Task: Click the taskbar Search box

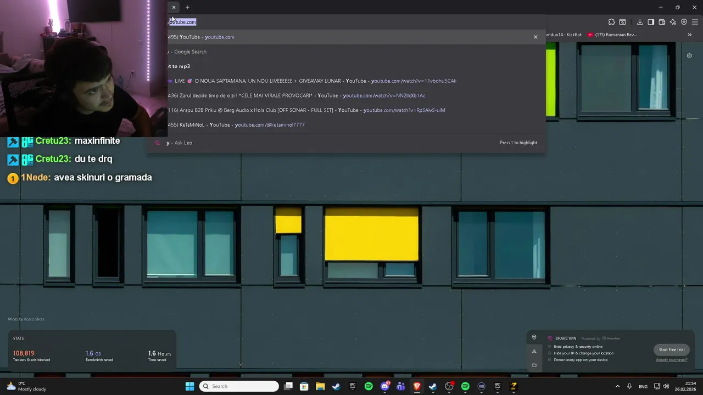Action: pos(239,386)
